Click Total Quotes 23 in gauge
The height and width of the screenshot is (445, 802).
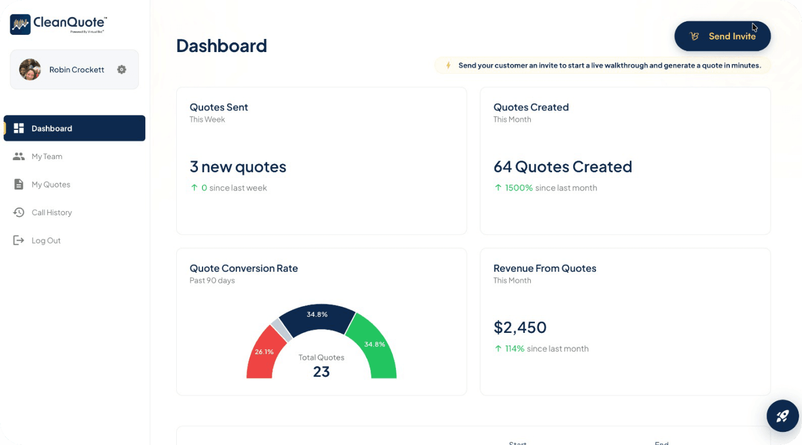click(321, 366)
